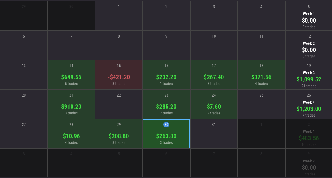Open day 29 with $208.80 profit
Image resolution: width=332 pixels, height=178 pixels.
point(119,134)
